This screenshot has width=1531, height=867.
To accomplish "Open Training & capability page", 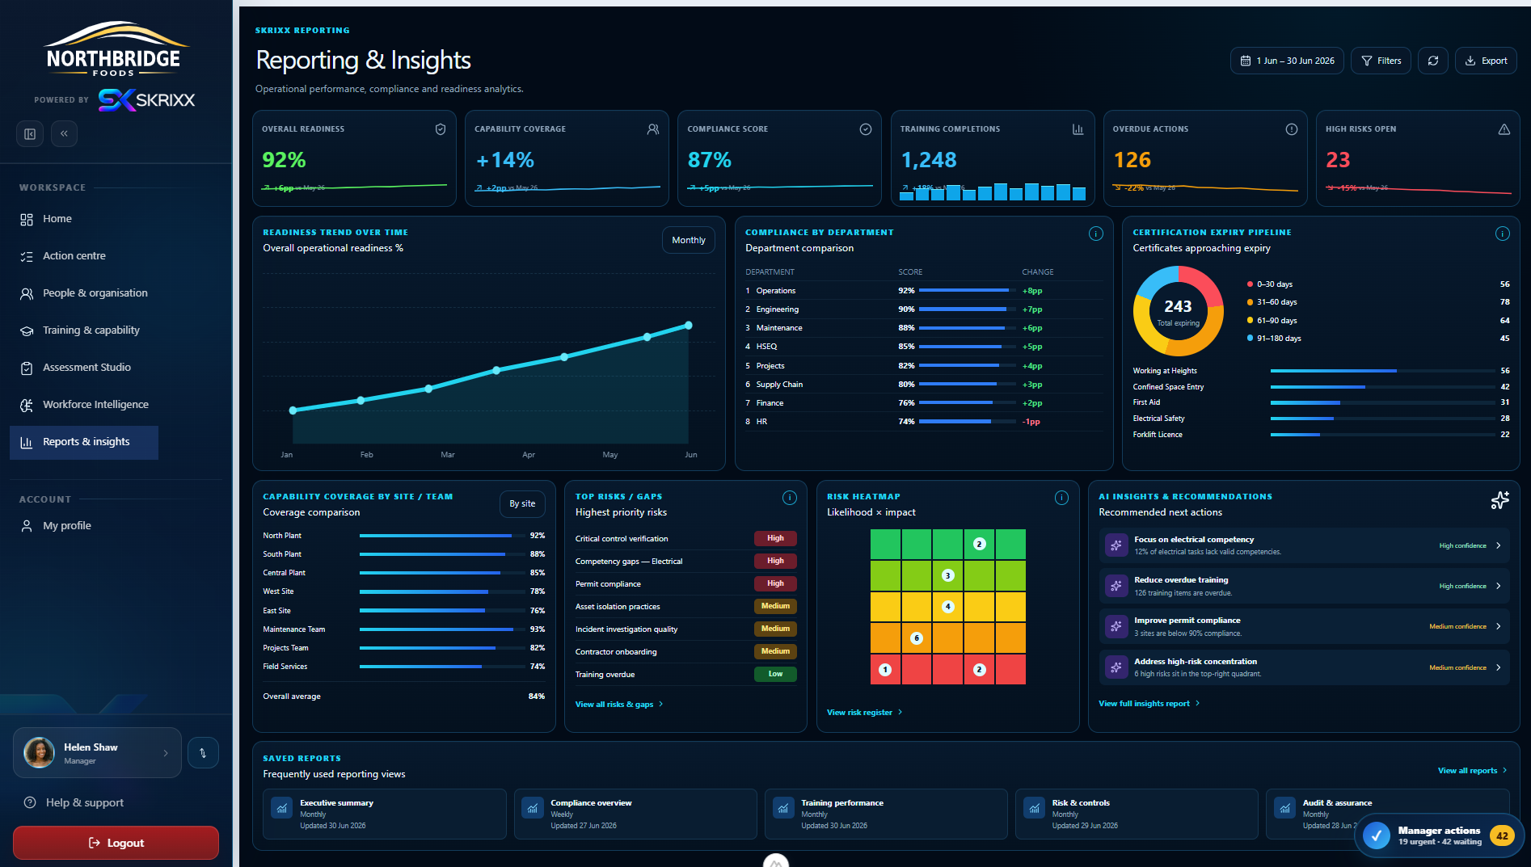I will pos(84,330).
